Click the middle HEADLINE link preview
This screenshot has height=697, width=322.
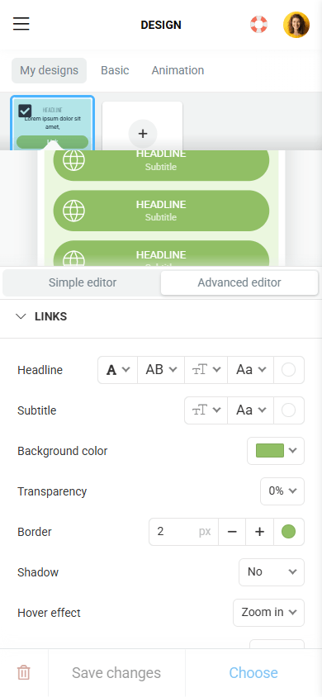point(161,211)
